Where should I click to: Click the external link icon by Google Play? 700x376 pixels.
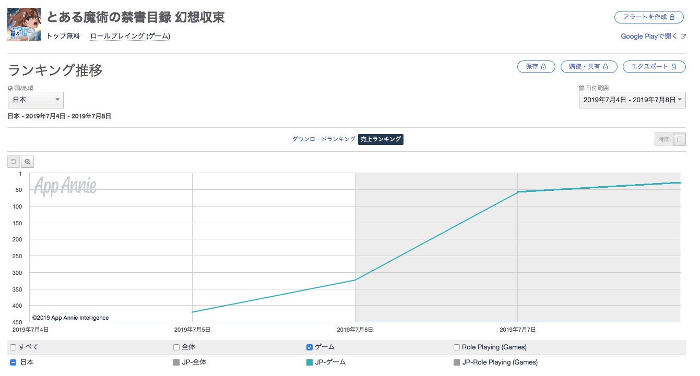click(683, 37)
